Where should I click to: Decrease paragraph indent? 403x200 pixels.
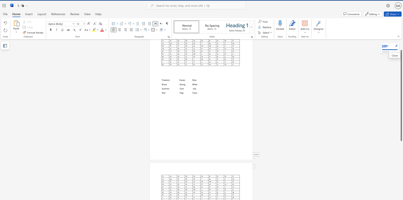pyautogui.click(x=144, y=24)
